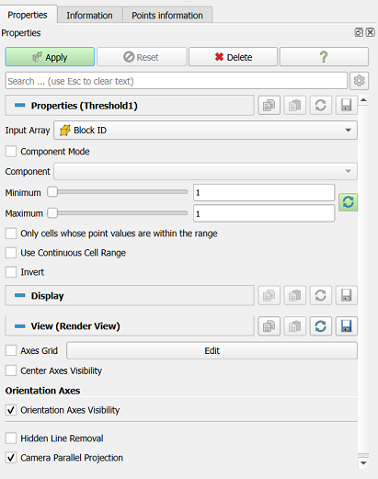378x479 pixels.
Task: Restore Render View default settings icon
Action: (320, 326)
